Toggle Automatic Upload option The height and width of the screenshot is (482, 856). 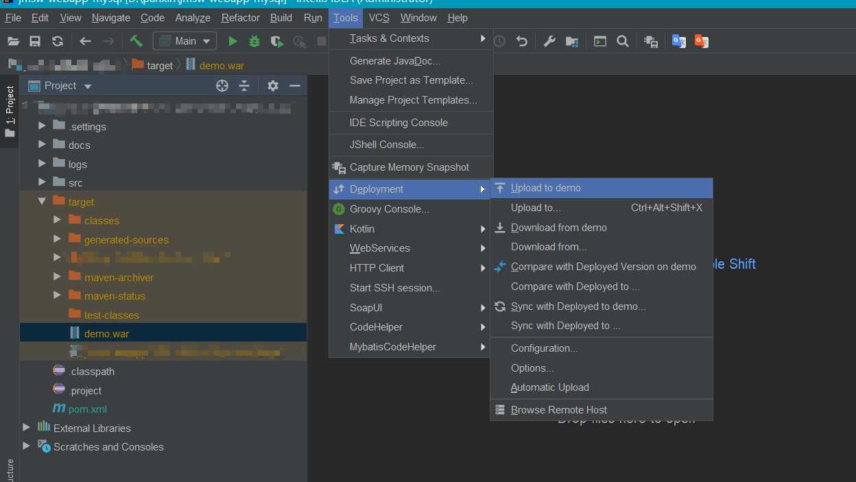602,387
